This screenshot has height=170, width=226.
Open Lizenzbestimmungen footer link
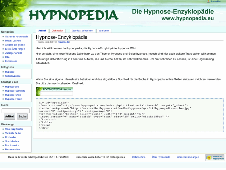tap(188, 157)
